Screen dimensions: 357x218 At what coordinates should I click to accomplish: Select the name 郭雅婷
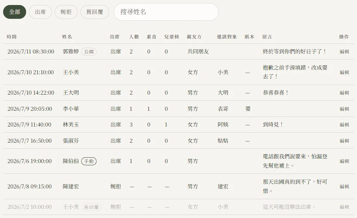tap(71, 52)
